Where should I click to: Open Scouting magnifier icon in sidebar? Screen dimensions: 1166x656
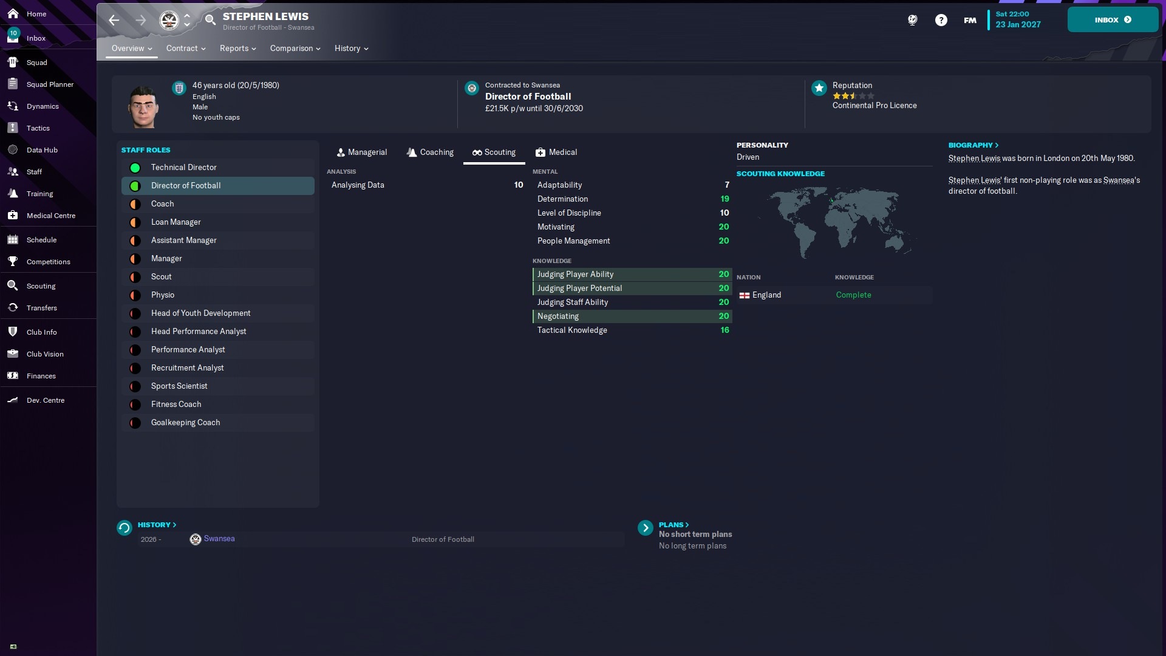coord(13,285)
